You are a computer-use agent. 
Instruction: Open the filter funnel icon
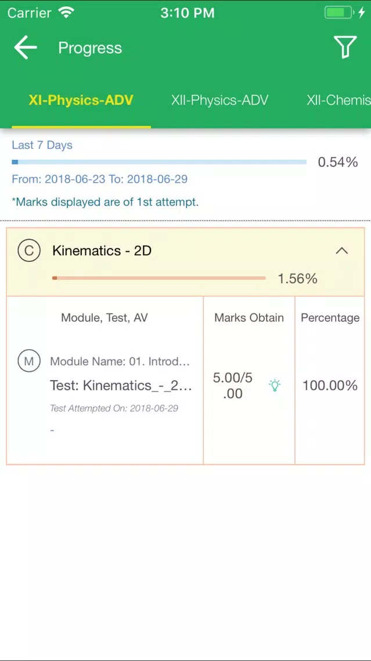pyautogui.click(x=345, y=47)
